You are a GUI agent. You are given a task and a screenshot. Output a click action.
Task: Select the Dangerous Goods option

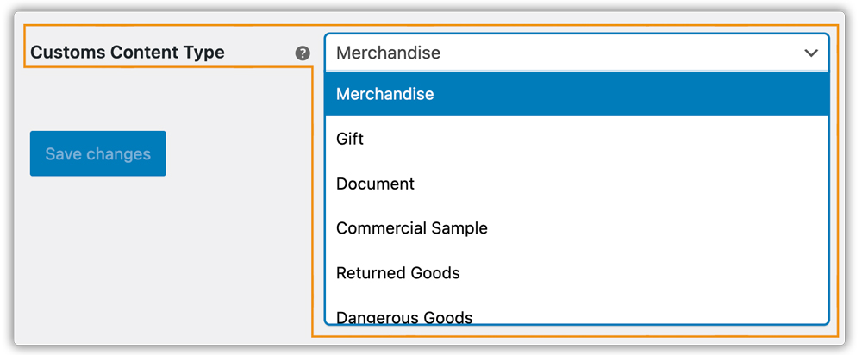point(576,316)
